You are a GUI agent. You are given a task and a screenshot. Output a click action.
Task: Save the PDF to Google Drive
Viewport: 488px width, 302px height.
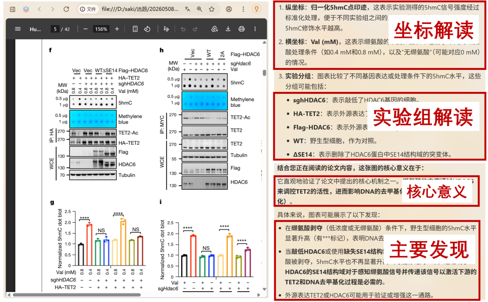pyautogui.click(x=215, y=29)
